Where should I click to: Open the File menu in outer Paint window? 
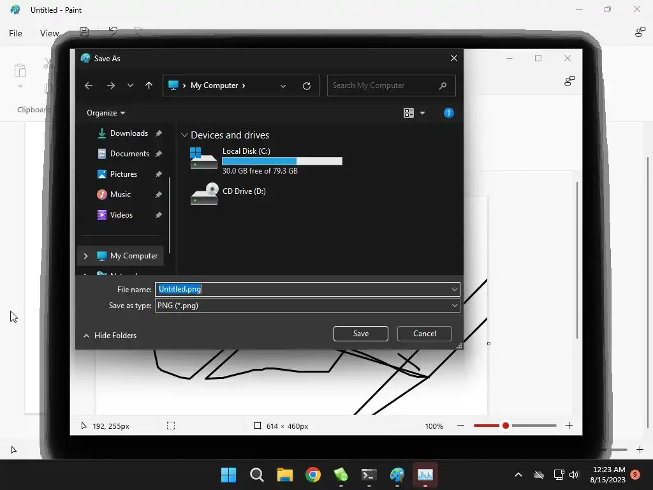15,33
